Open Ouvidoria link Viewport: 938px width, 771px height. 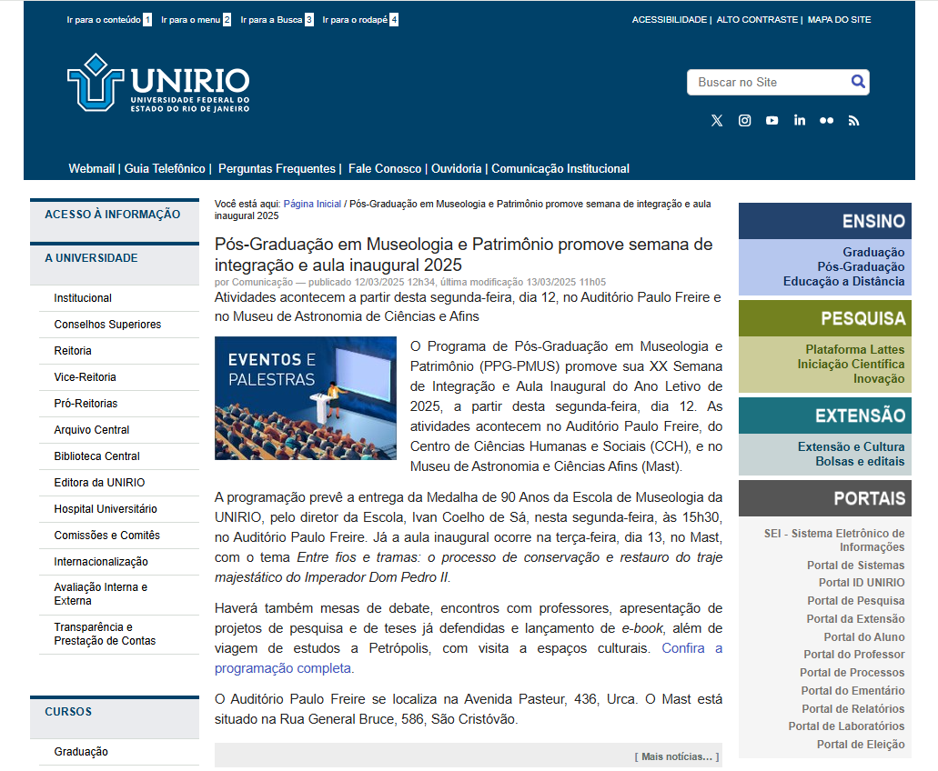[456, 168]
